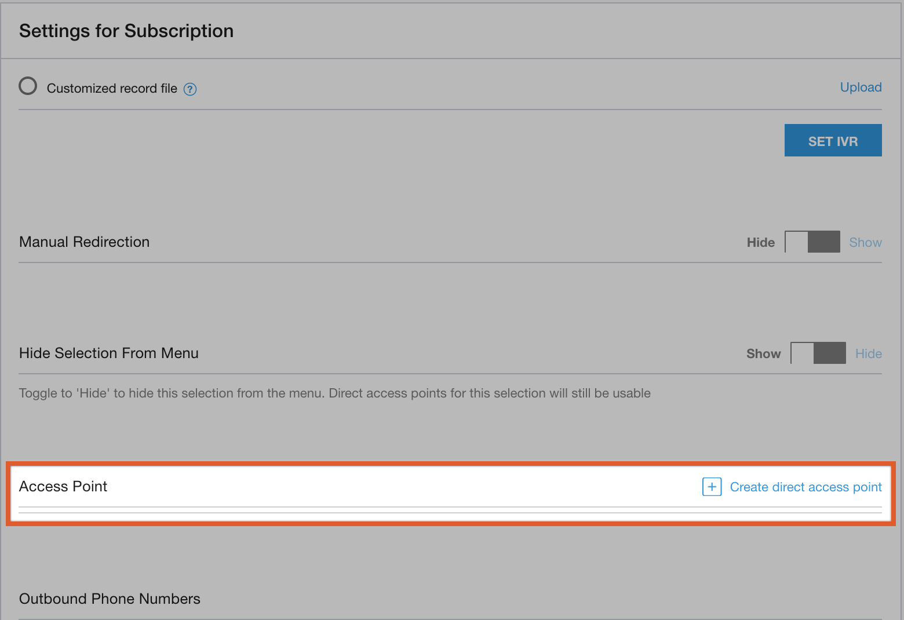Open the Create direct access point link

pos(805,487)
